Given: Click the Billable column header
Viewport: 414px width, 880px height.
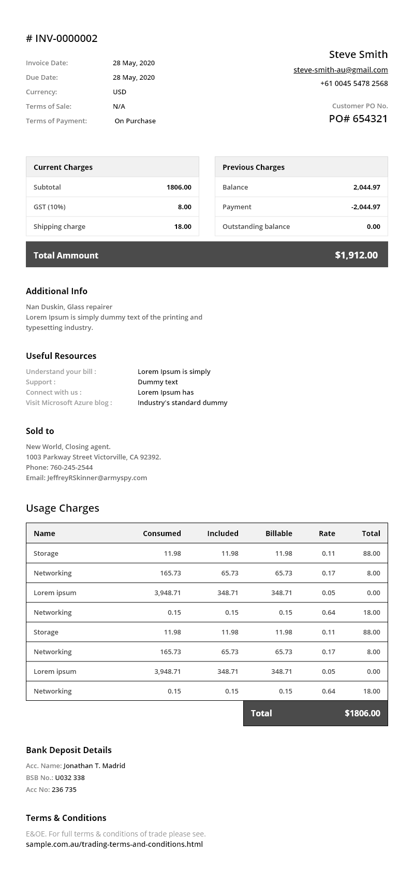Looking at the screenshot, I should (279, 533).
